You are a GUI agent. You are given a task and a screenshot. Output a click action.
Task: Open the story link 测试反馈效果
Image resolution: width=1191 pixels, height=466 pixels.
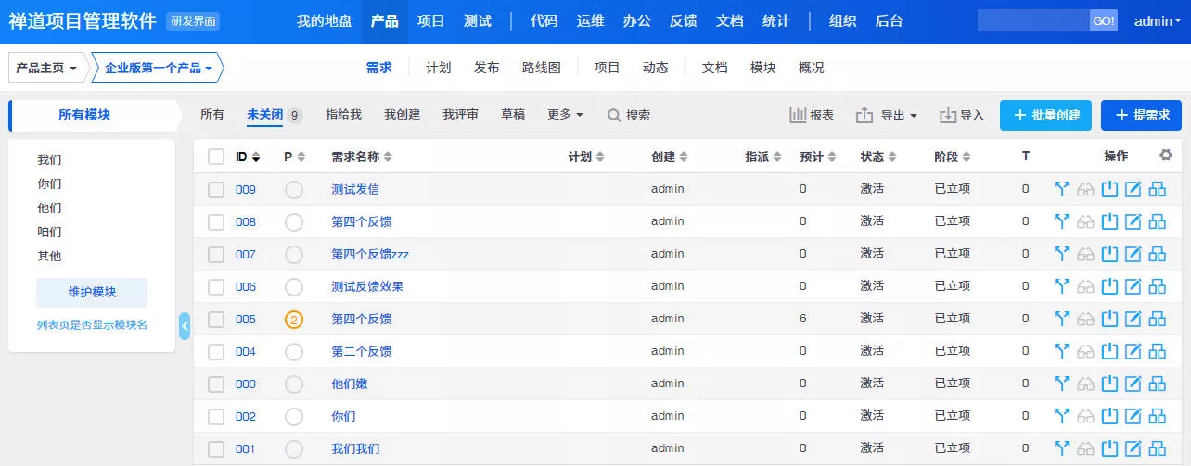[x=367, y=287]
